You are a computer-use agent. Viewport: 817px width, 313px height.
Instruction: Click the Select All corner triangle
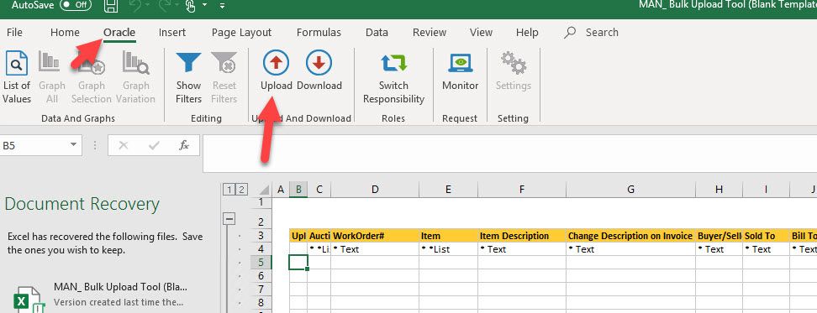(x=265, y=190)
